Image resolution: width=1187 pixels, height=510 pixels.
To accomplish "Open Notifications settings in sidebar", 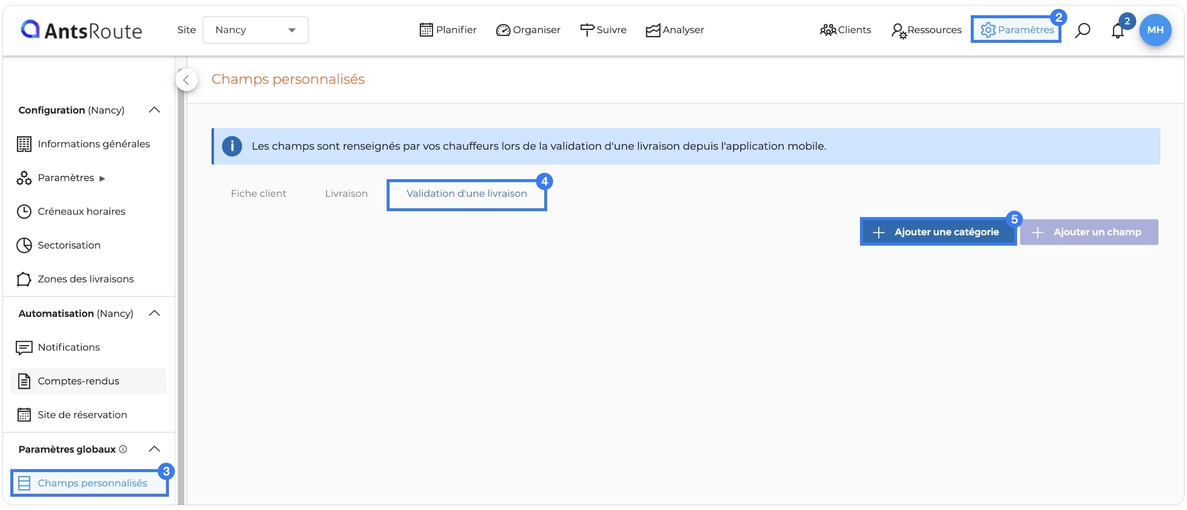I will click(69, 347).
